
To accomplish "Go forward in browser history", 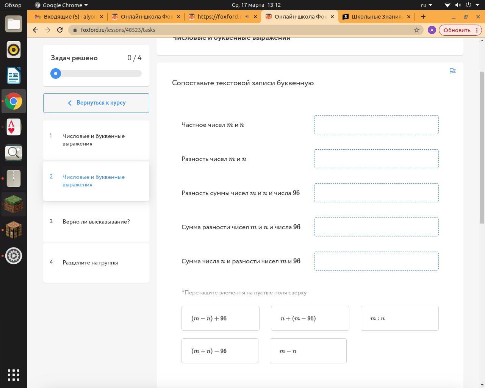I will point(48,30).
